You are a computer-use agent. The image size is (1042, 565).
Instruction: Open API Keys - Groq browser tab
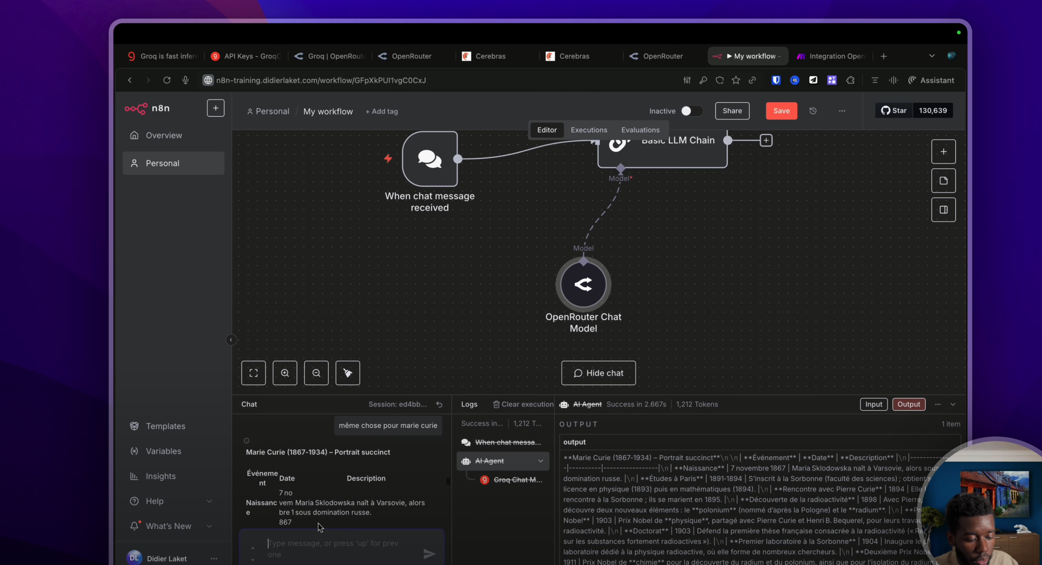(x=246, y=56)
